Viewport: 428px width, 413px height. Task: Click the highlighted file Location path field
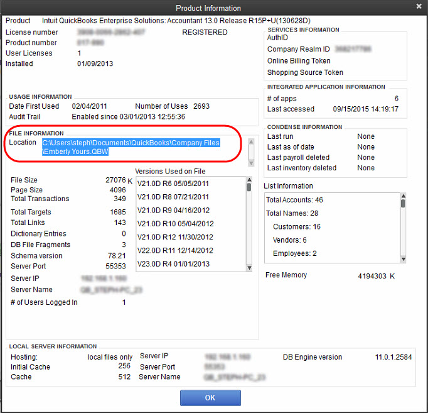[131, 148]
